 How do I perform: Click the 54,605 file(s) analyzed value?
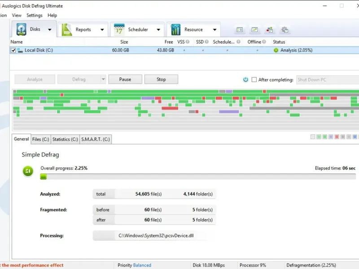point(149,194)
